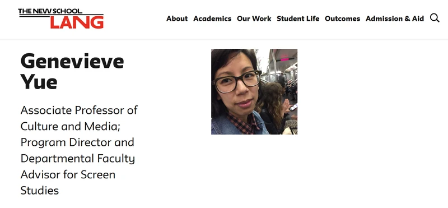Viewport: 448px width, 208px height.
Task: Click the Genevieve heading word
Action: (72, 61)
